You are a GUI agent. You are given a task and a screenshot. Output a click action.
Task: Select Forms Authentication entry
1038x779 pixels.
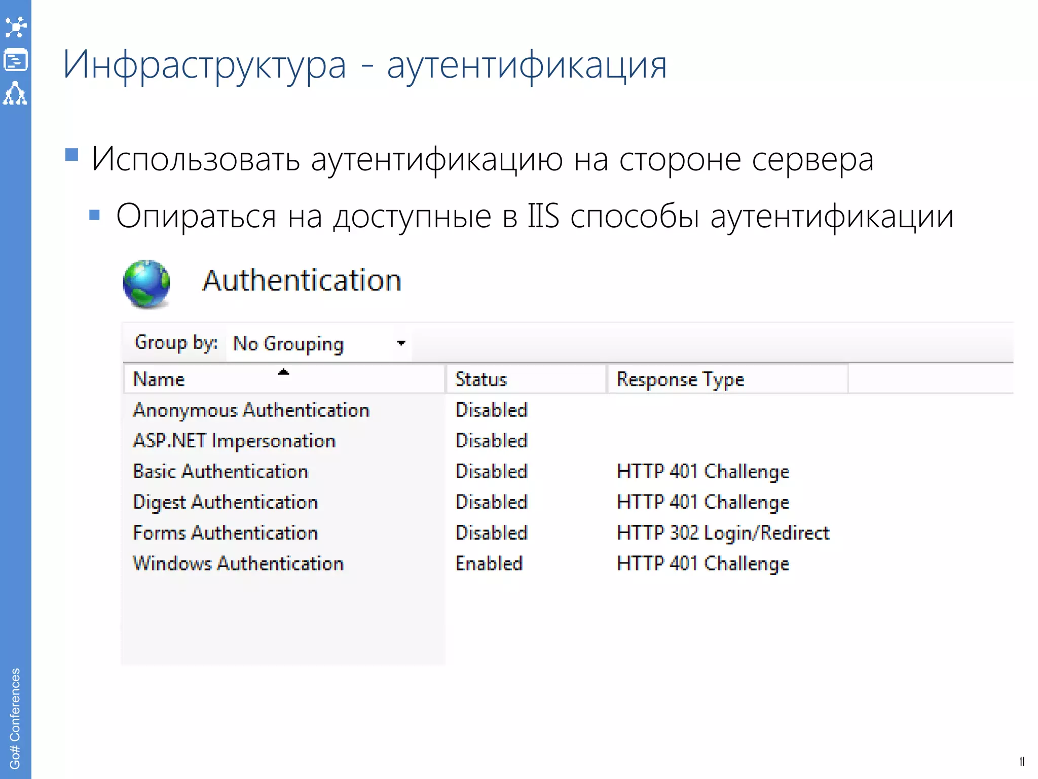pos(225,533)
